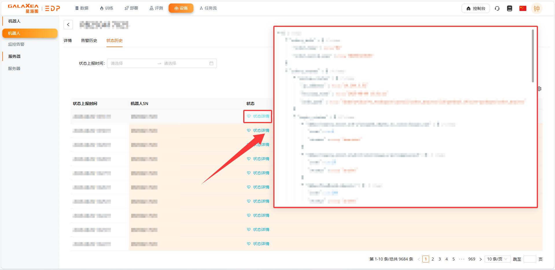Go to next page with right chevron
Image resolution: width=555 pixels, height=270 pixels.
481,259
